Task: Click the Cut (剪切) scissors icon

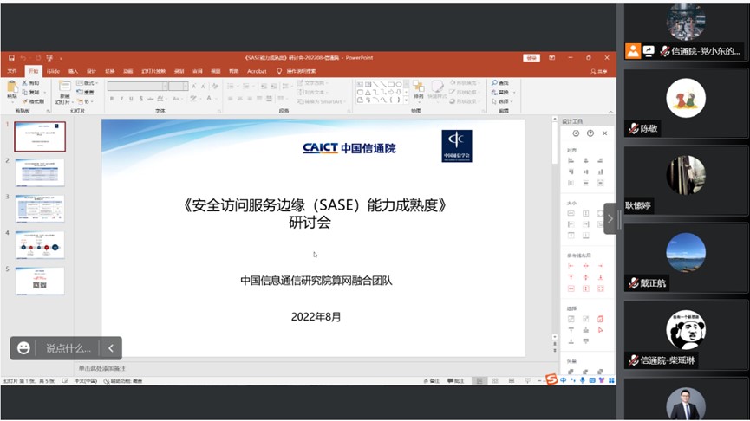Action: [x=25, y=83]
